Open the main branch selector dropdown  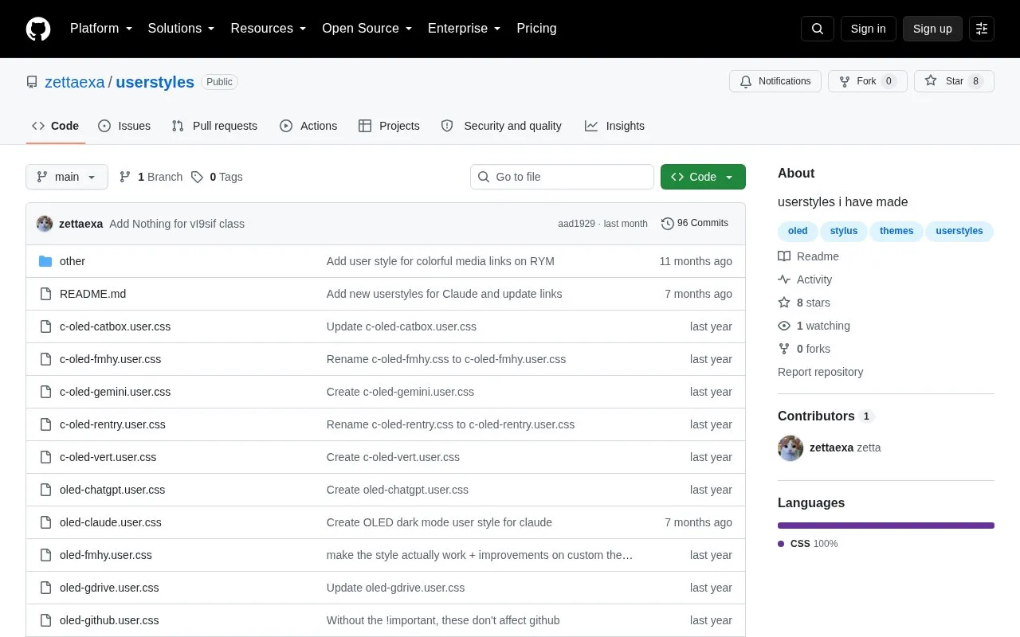(x=67, y=177)
